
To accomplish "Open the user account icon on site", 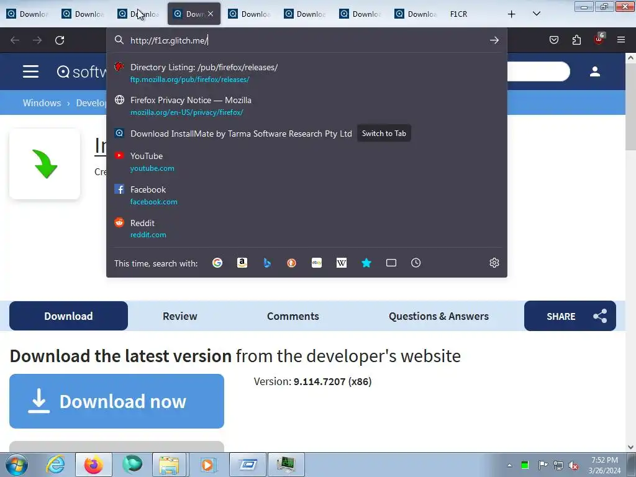I will (595, 71).
